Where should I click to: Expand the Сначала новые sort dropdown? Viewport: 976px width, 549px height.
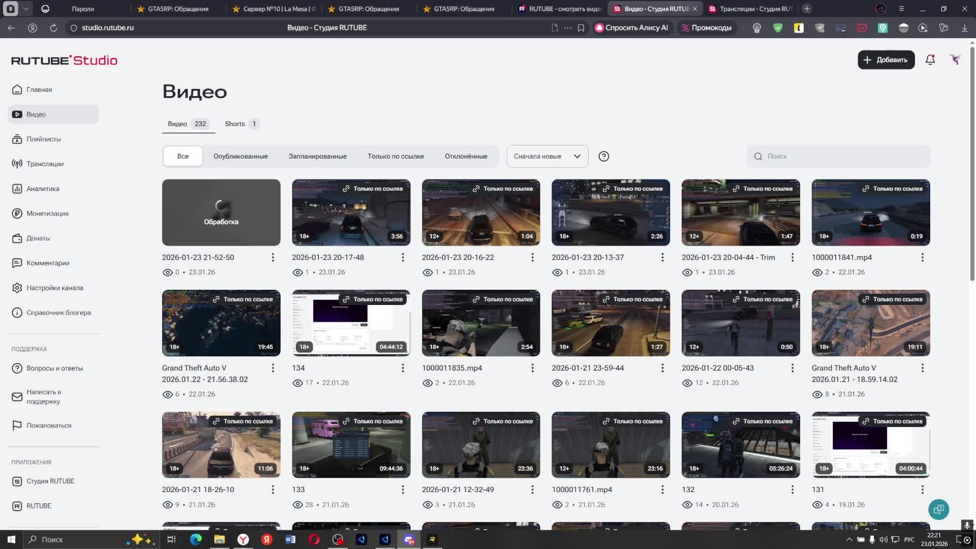pyautogui.click(x=547, y=157)
